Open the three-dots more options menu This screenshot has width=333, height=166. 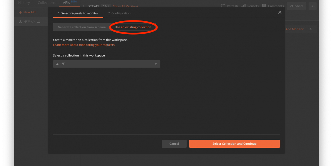coord(312,6)
